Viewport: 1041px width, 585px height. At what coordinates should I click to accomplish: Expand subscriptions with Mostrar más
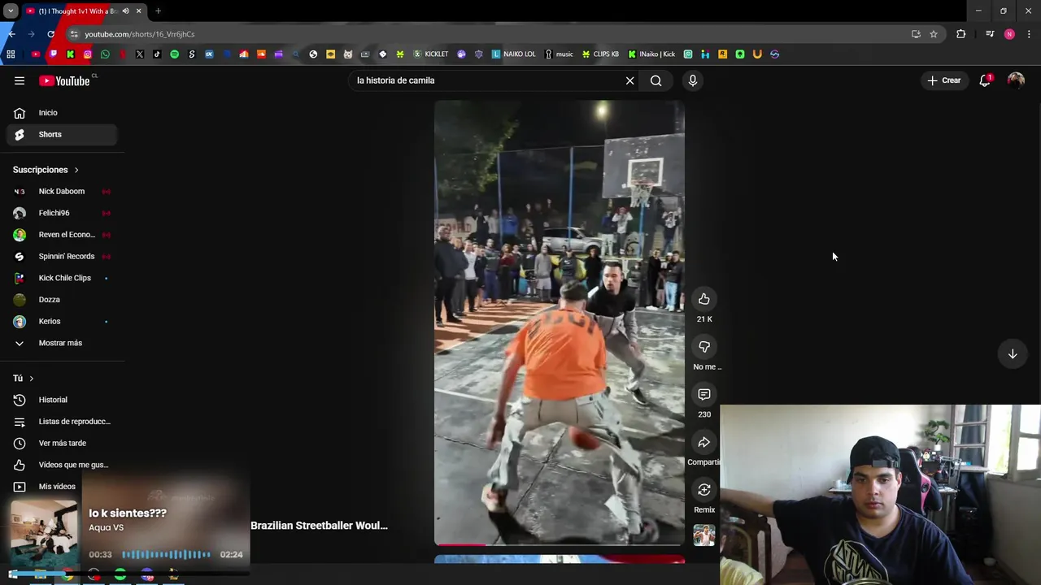[x=62, y=343]
